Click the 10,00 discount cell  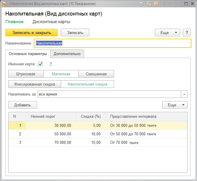coord(91,134)
